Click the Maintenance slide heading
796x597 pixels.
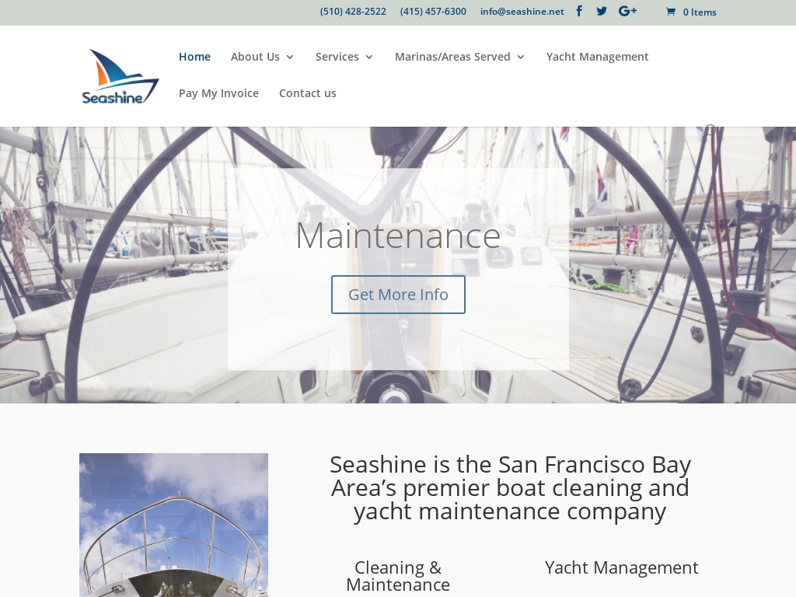click(x=398, y=236)
